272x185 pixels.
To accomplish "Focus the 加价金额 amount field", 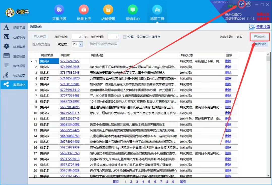I will (113, 37).
